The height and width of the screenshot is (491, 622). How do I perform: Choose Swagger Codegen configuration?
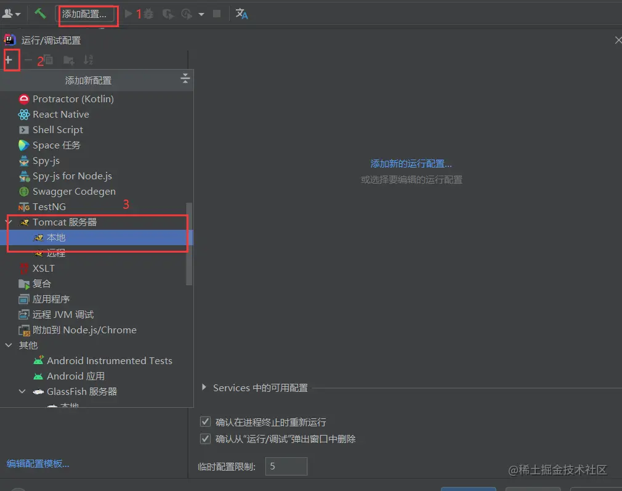tap(97, 192)
